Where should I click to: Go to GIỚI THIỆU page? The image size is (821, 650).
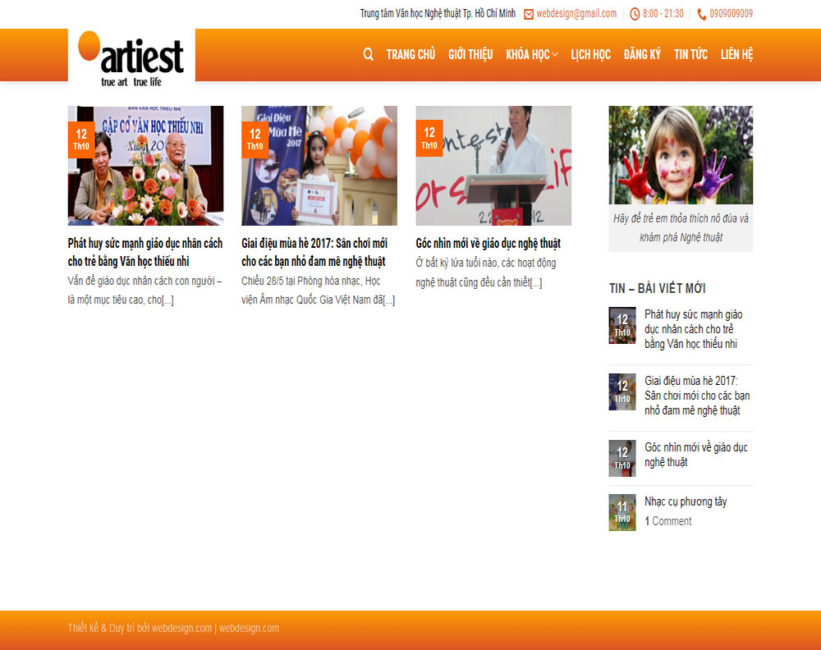tap(470, 54)
